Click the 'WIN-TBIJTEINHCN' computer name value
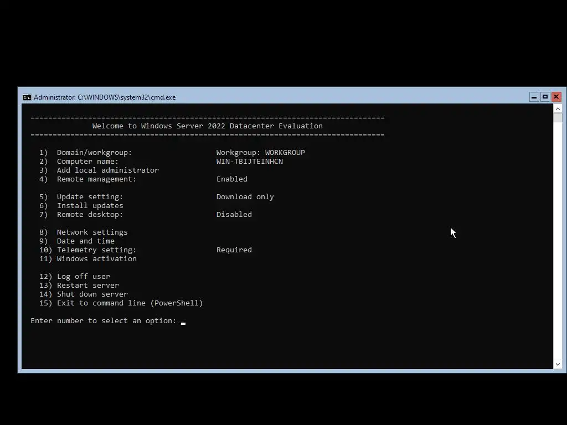The width and height of the screenshot is (567, 425). tap(250, 161)
